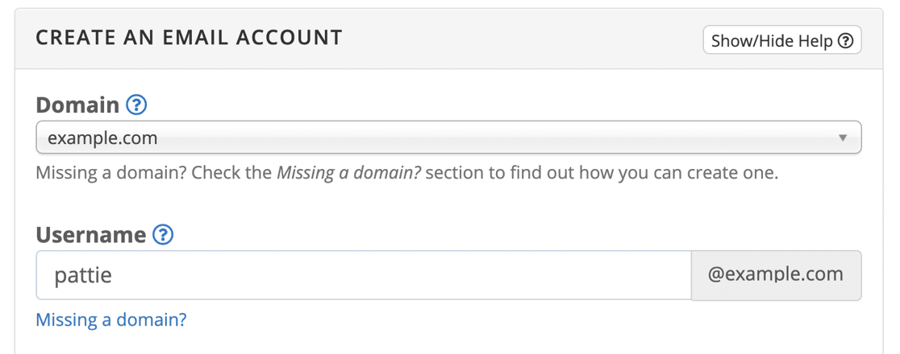Click the question mark icon inside Show/Hide Help

(x=845, y=41)
